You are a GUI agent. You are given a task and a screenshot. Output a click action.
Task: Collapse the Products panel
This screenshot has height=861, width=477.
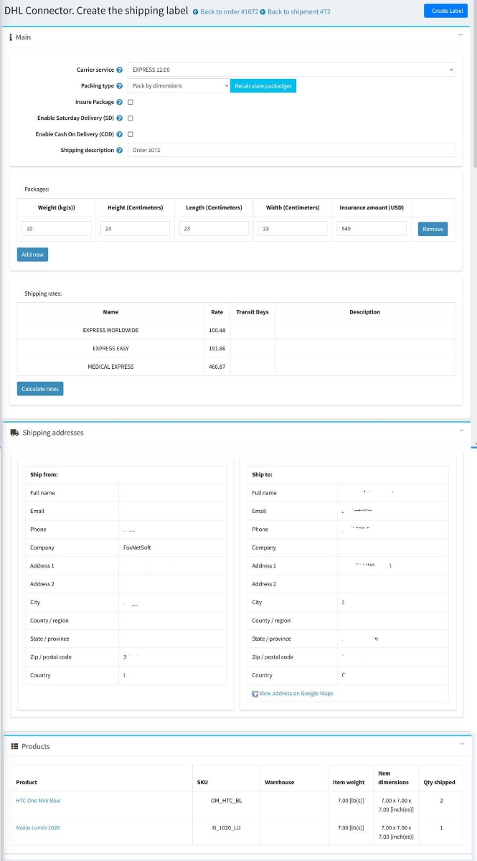(461, 744)
